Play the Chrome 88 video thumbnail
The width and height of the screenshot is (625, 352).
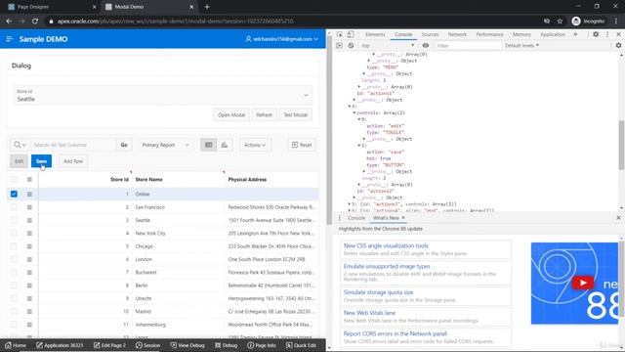pyautogui.click(x=583, y=283)
